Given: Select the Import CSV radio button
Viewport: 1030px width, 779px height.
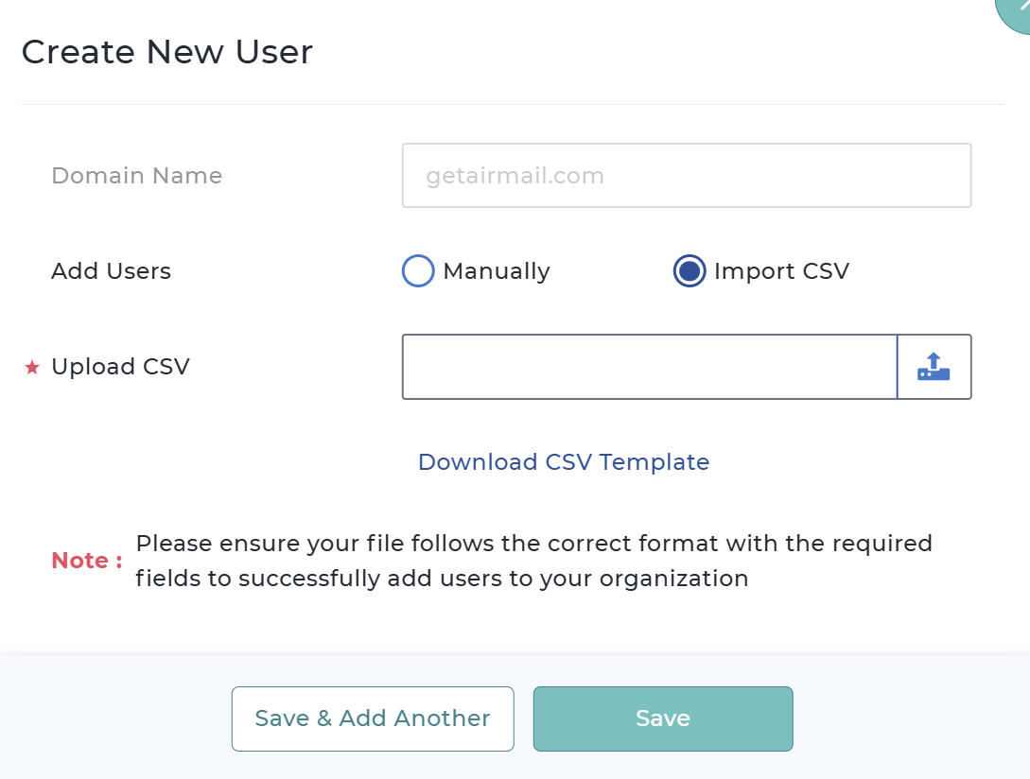Looking at the screenshot, I should point(690,271).
